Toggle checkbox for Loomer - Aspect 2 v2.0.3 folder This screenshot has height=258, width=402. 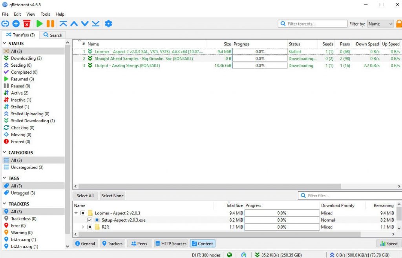pos(83,213)
